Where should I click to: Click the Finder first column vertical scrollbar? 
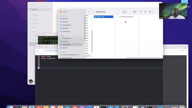(92, 41)
